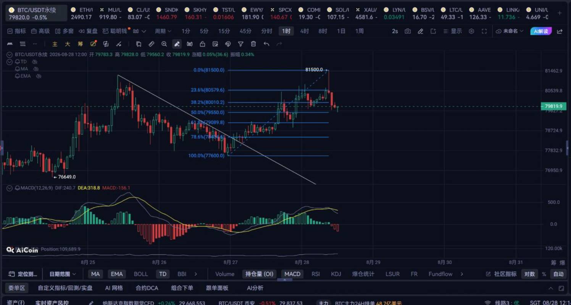Open the 合约DCA tab
The image size is (571, 305).
tap(147, 288)
